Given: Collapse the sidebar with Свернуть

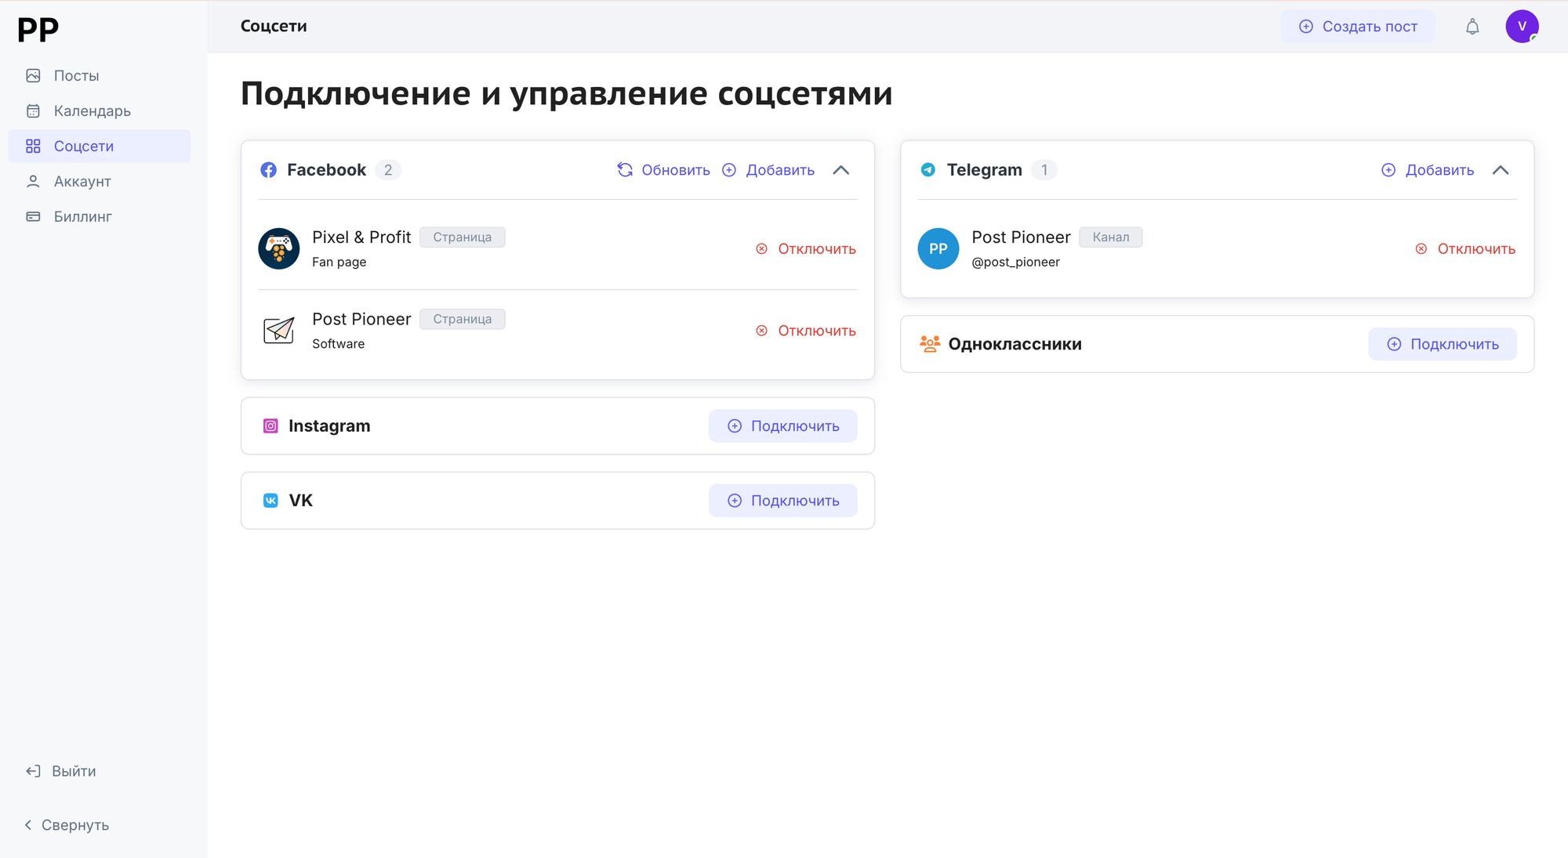Looking at the screenshot, I should pyautogui.click(x=67, y=825).
